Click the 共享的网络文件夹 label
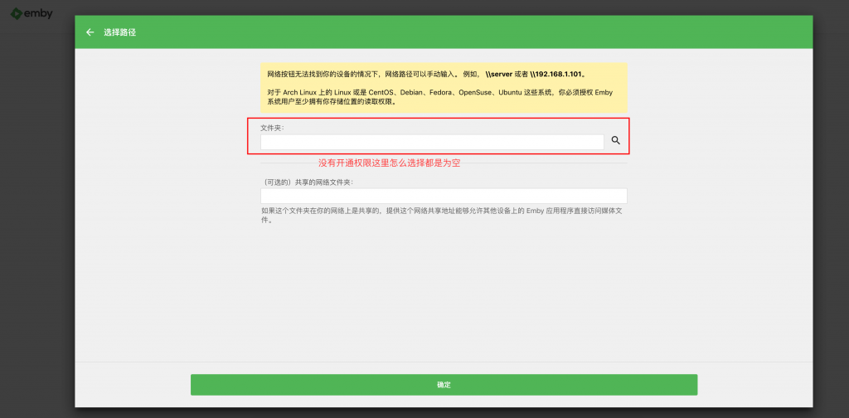 click(307, 182)
